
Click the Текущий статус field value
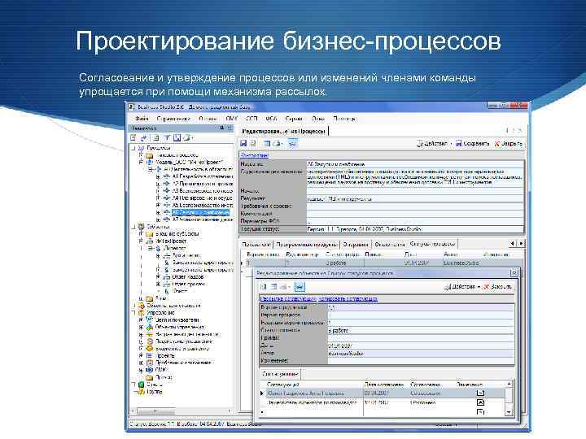coord(414,229)
